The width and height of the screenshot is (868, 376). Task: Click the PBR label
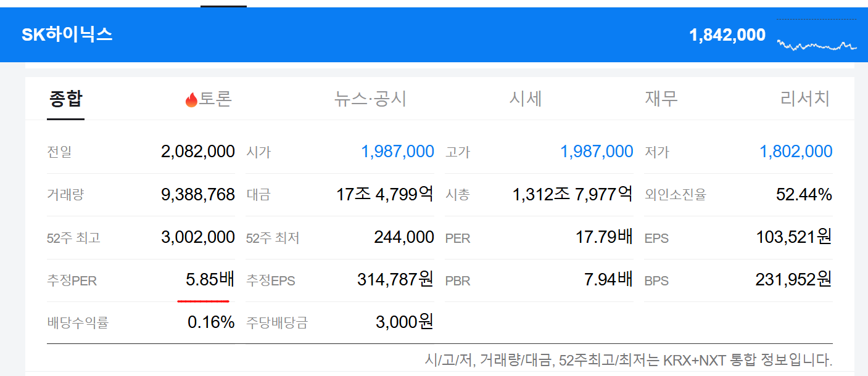458,281
